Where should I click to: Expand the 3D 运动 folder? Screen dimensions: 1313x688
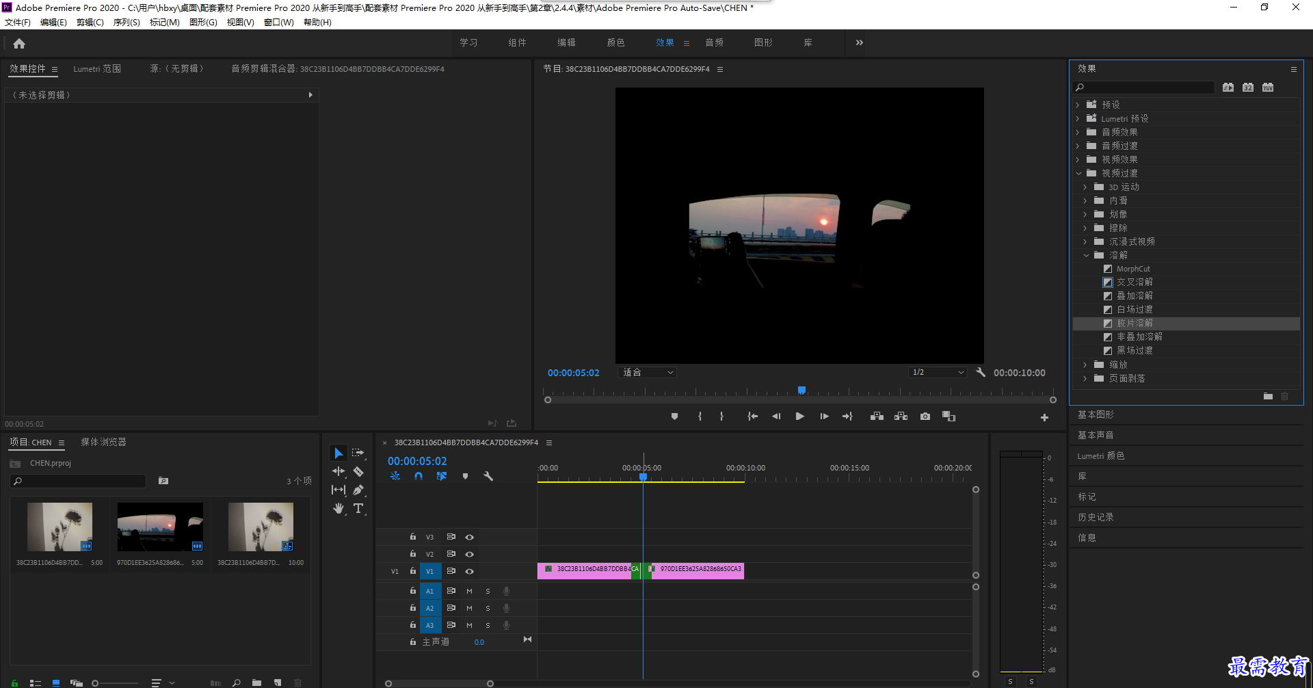pos(1085,187)
